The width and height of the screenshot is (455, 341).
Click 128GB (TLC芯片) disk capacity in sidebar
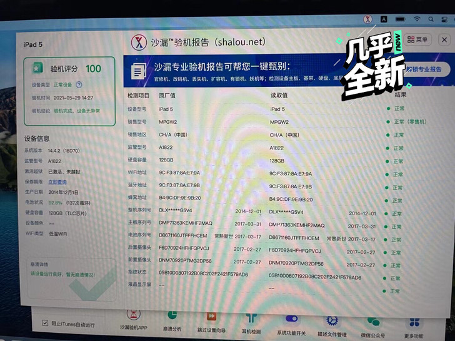coord(67,213)
